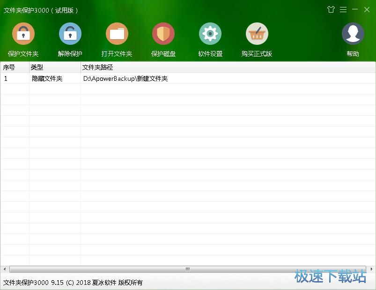The height and width of the screenshot is (290, 376).
Task: Click the horizontal scrollbar thumb
Action: click(x=188, y=269)
